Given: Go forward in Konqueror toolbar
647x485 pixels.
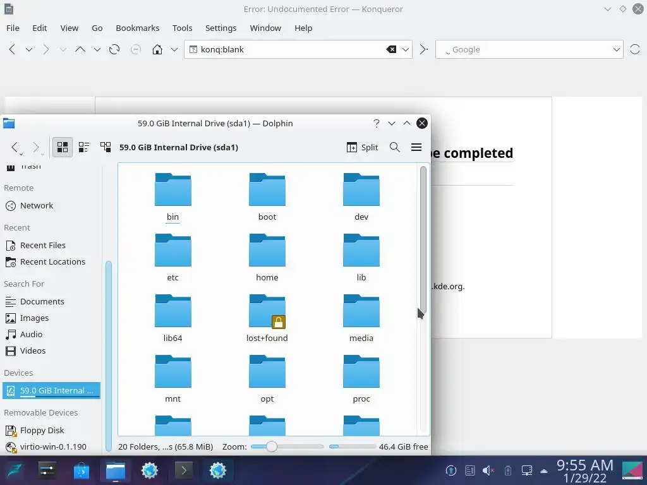Looking at the screenshot, I should coord(45,49).
